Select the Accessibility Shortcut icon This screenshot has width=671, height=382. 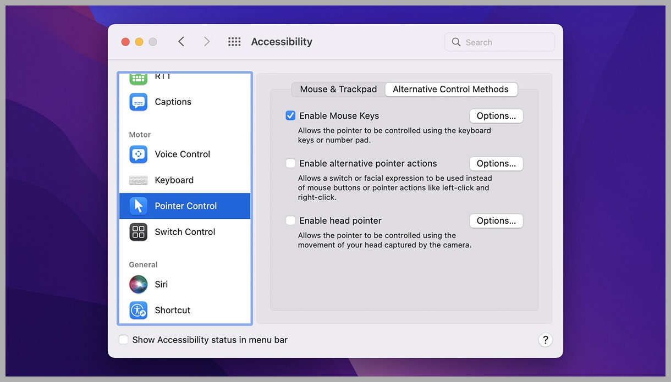pos(139,310)
